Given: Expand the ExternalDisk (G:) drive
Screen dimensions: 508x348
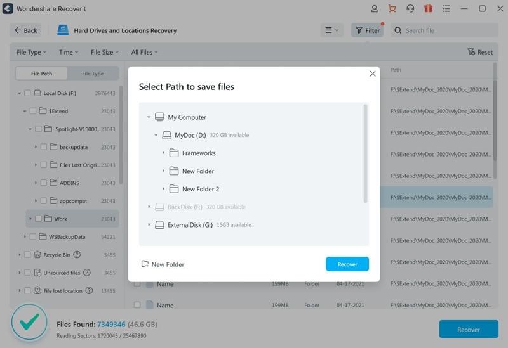Looking at the screenshot, I should tap(149, 224).
